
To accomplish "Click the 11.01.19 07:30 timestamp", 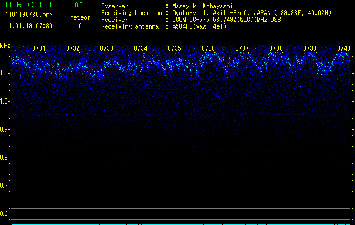I will pos(28,26).
